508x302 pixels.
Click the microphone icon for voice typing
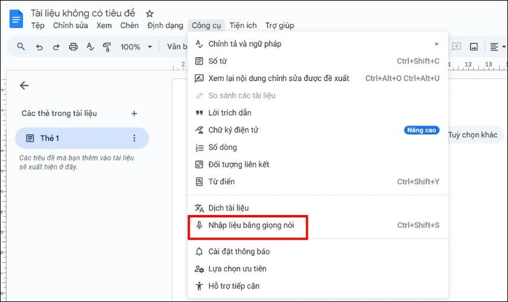click(x=199, y=225)
